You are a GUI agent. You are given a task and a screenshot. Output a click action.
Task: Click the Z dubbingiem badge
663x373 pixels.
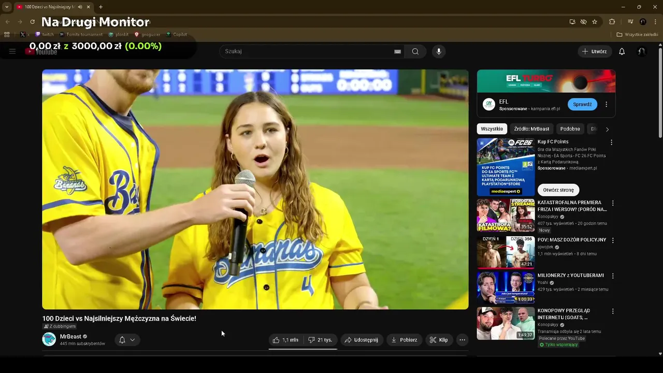[60, 326]
